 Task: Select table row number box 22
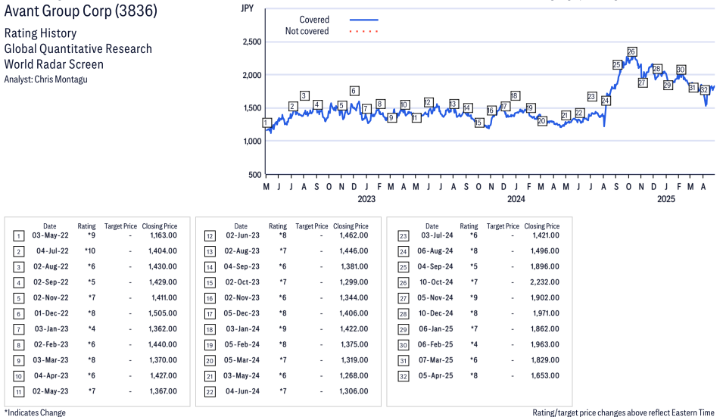pos(210,392)
